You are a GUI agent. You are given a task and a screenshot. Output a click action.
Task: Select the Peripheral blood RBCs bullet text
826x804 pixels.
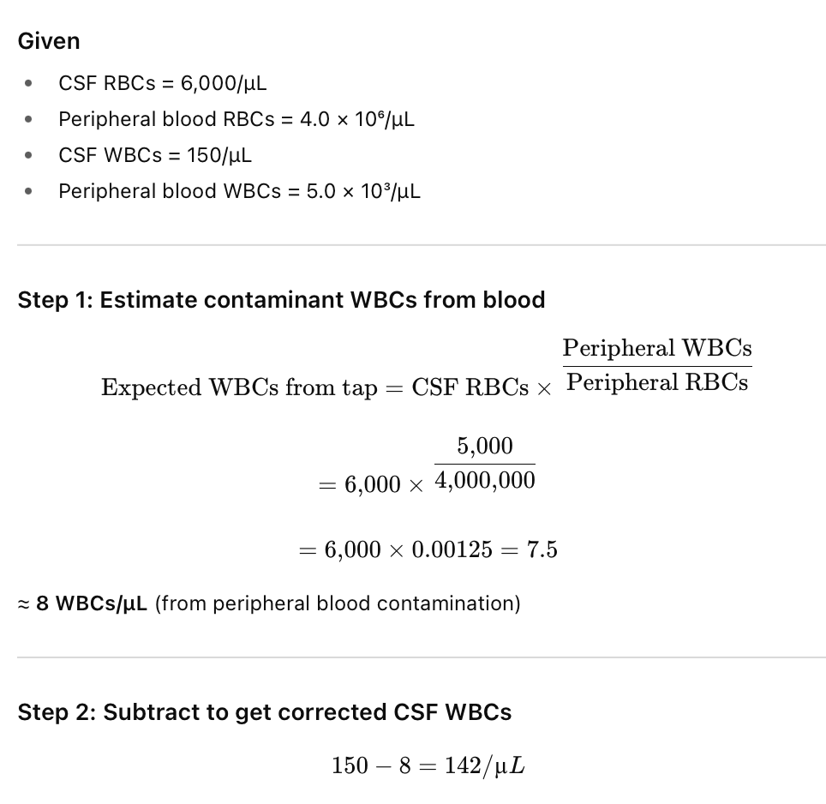[236, 119]
